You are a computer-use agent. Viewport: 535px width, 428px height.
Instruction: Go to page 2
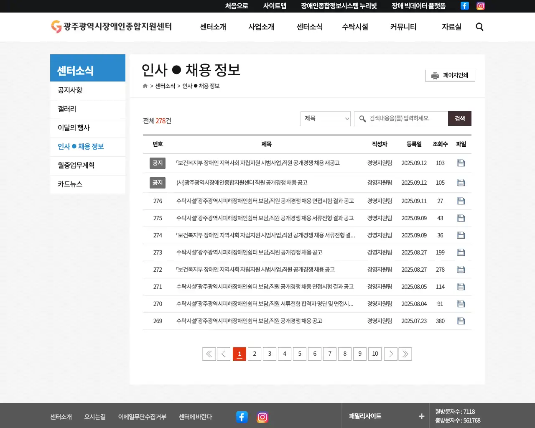[255, 354]
